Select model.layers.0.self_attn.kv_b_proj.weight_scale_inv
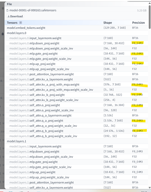 click(x=76, y=100)
